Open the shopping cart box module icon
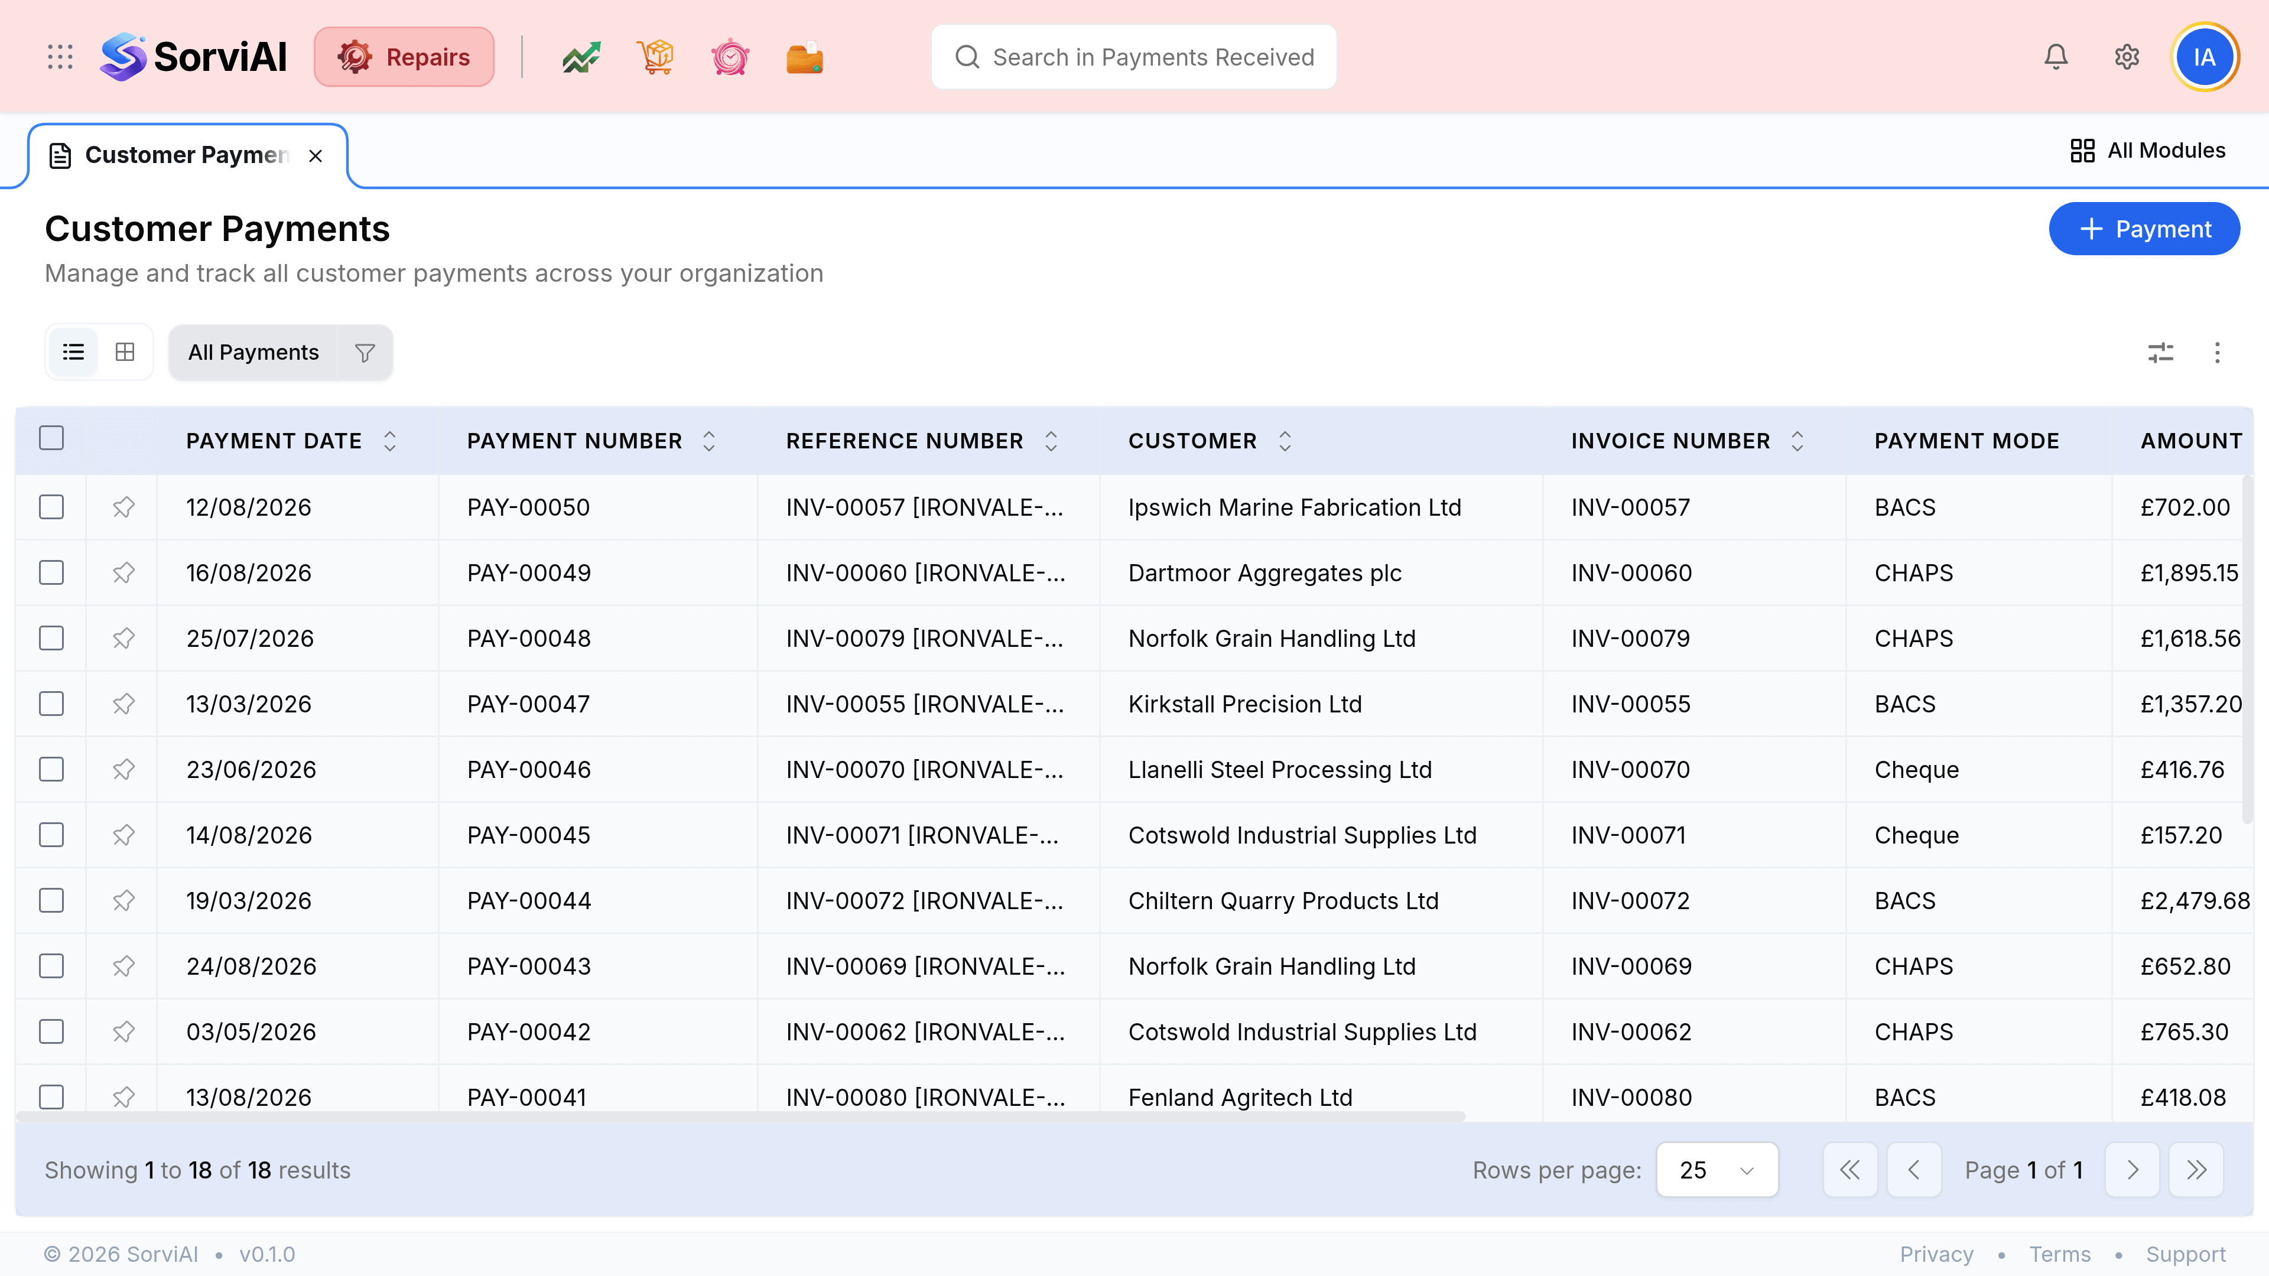The height and width of the screenshot is (1276, 2269). (x=655, y=57)
